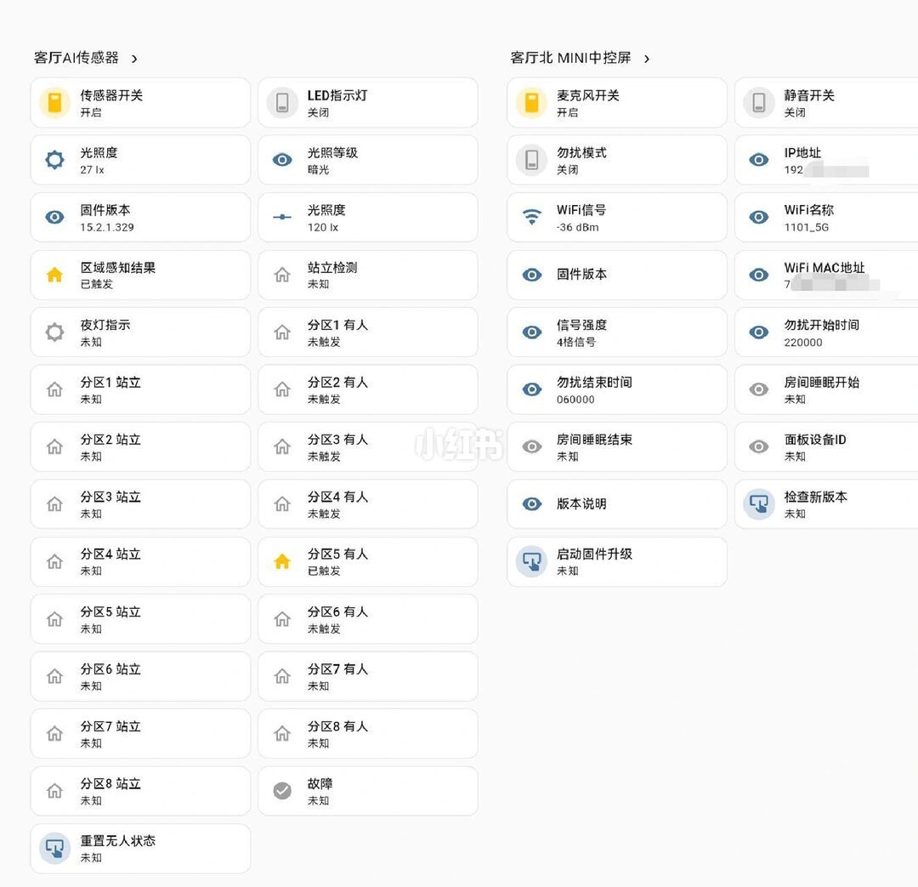The width and height of the screenshot is (918, 887).
Task: Click the eye icon of IP地址
Action: (x=759, y=160)
